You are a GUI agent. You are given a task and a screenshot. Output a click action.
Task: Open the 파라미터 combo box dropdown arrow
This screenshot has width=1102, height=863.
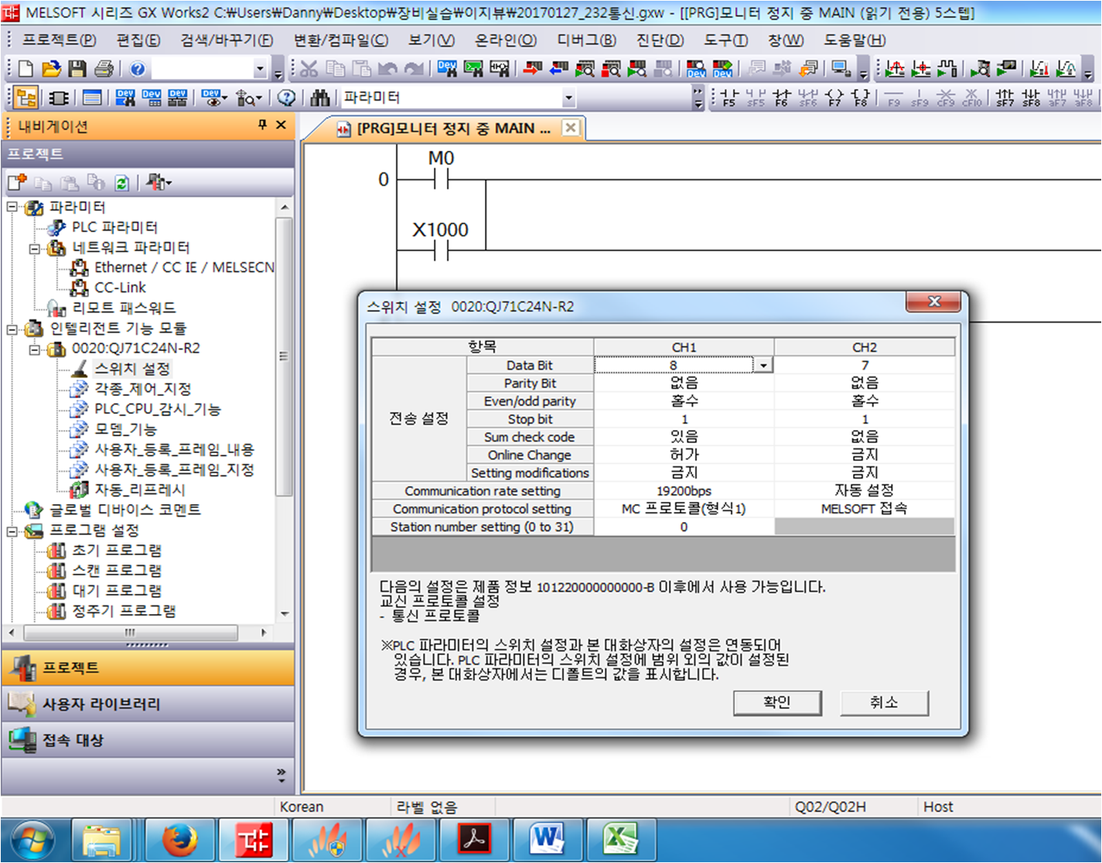569,97
